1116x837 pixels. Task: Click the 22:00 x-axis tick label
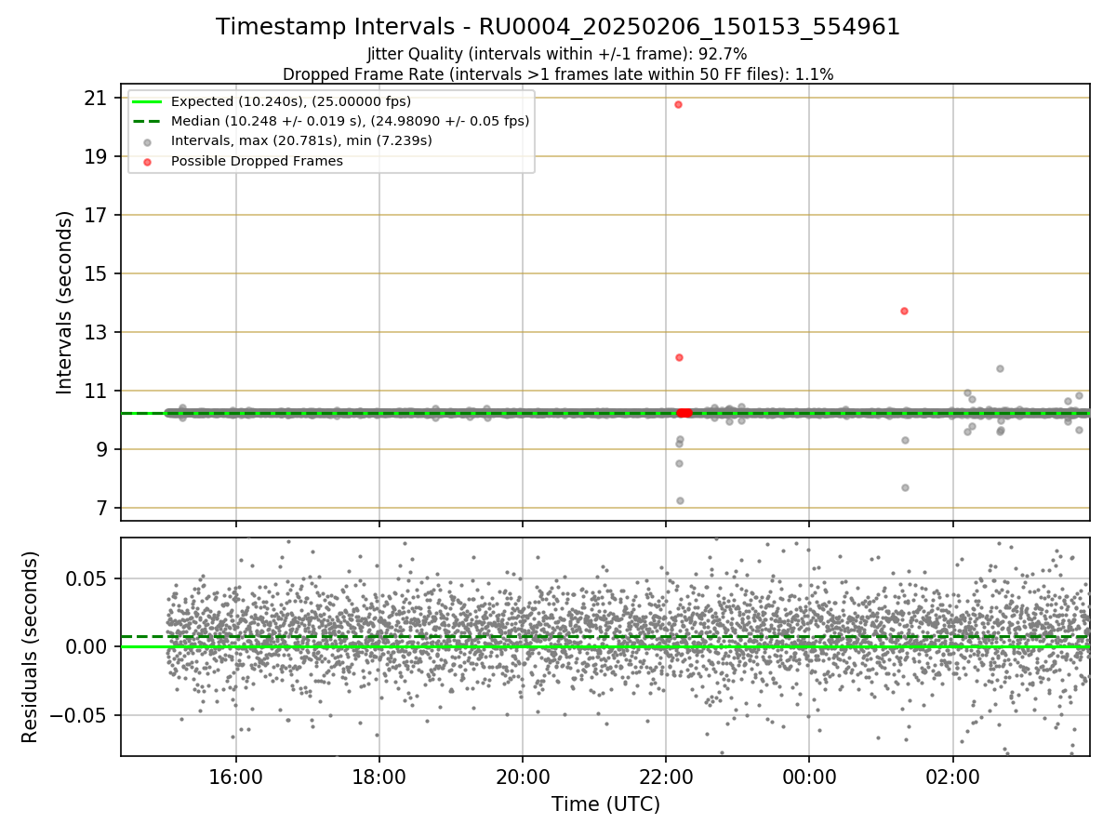pos(666,777)
